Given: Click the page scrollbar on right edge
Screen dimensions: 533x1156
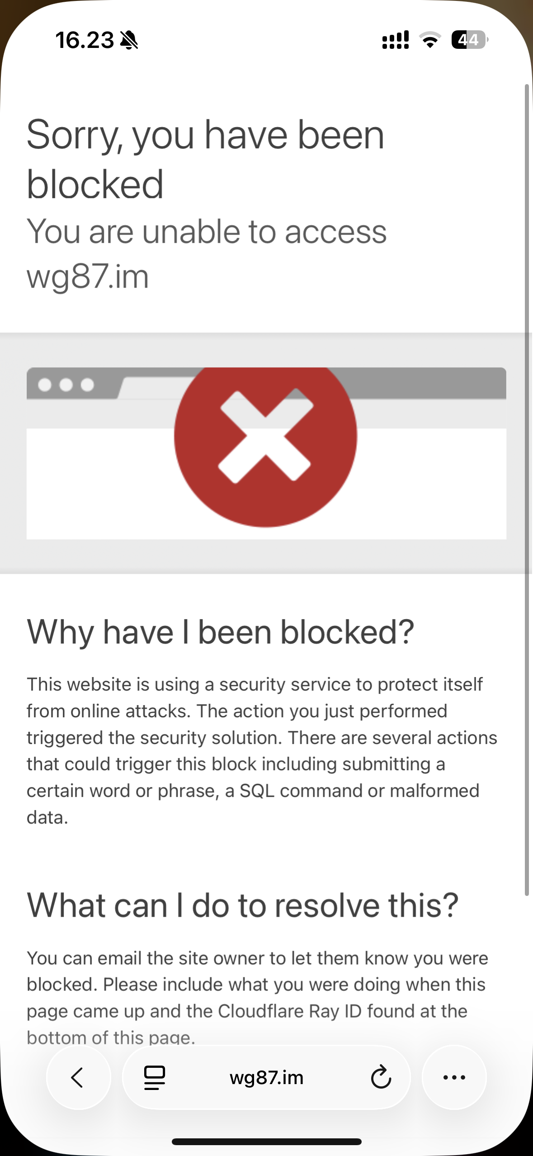Looking at the screenshot, I should tap(527, 489).
